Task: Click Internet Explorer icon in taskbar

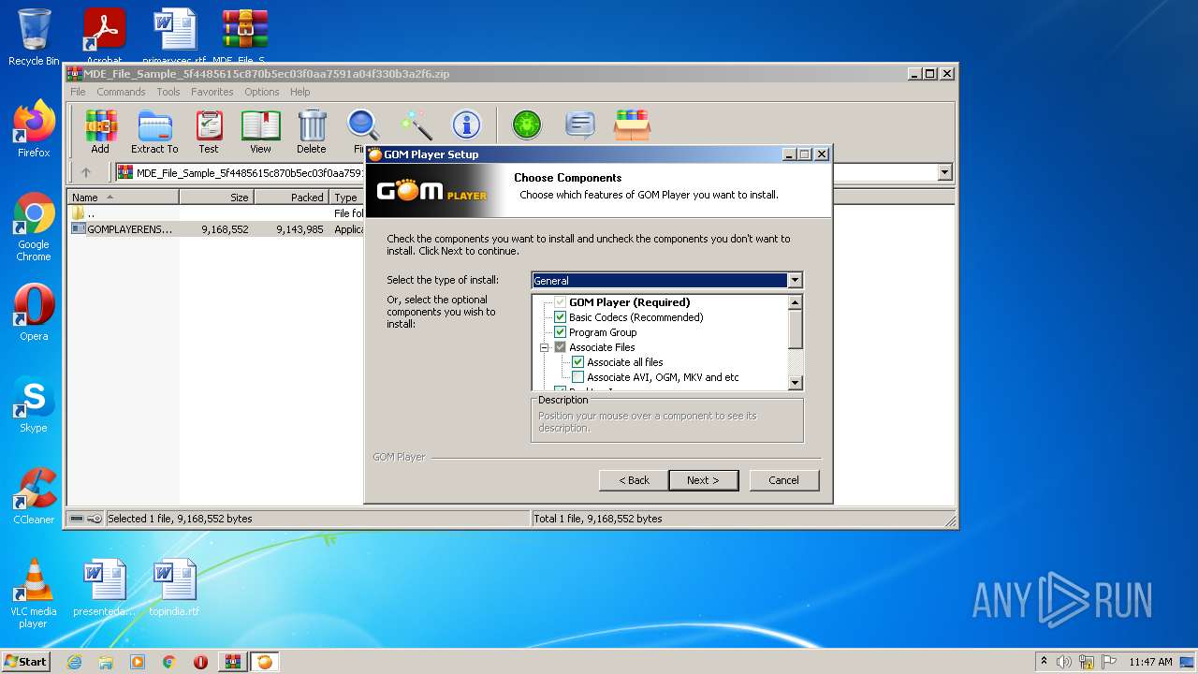Action: [x=74, y=662]
